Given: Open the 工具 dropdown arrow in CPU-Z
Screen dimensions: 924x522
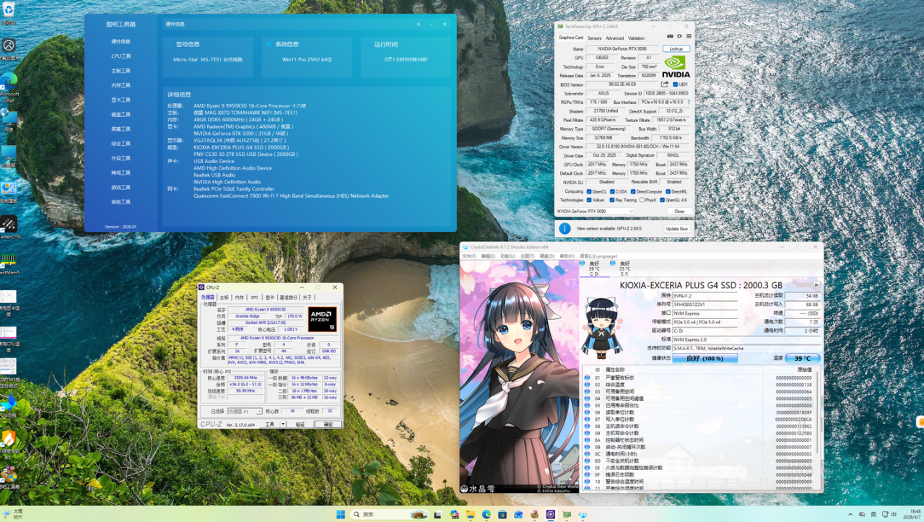Looking at the screenshot, I should tap(282, 425).
